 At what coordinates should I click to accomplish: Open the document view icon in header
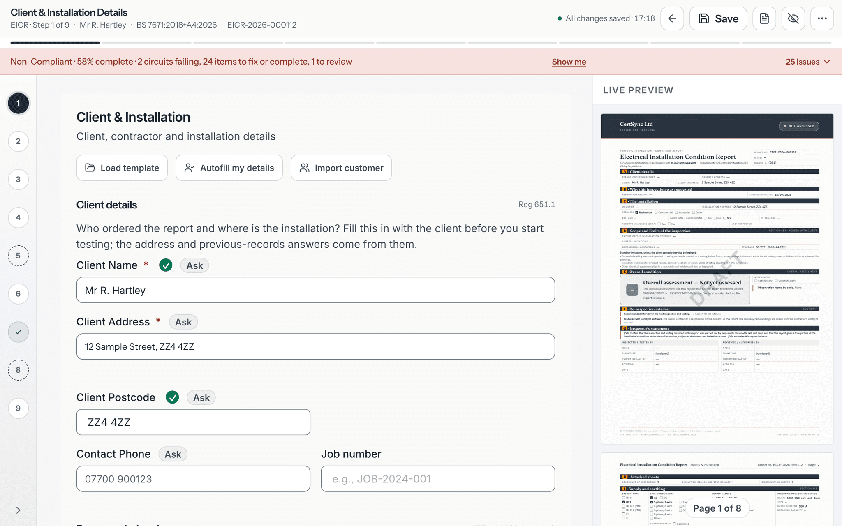point(764,18)
